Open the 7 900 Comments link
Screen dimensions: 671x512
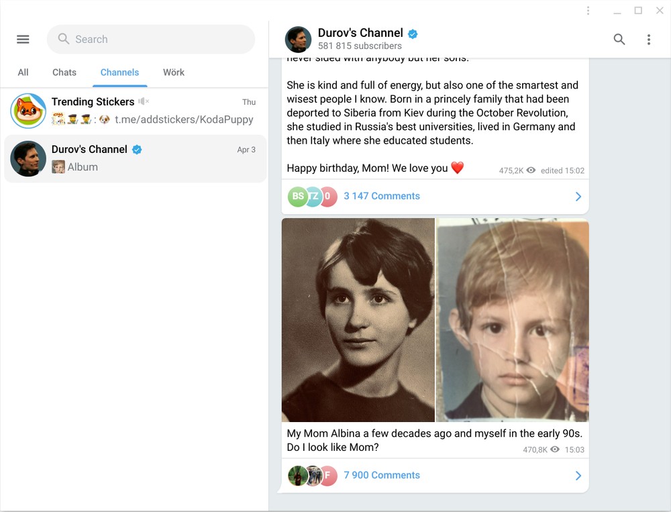pyautogui.click(x=382, y=475)
